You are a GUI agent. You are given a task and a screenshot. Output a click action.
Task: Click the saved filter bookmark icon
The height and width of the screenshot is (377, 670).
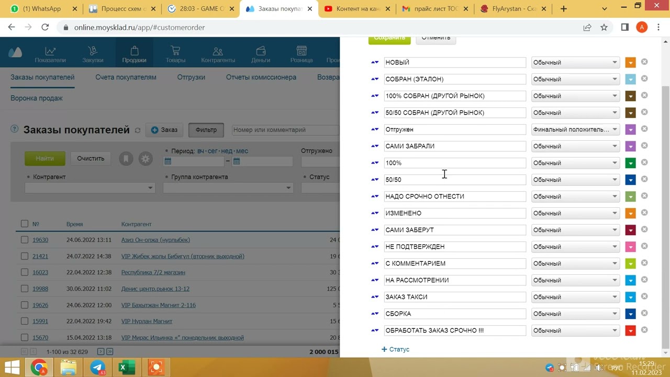(x=126, y=159)
